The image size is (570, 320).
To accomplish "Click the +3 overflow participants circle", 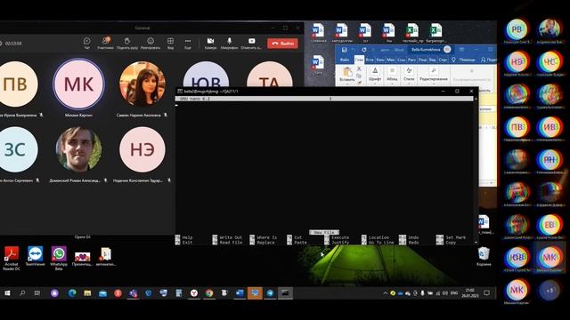I will pyautogui.click(x=550, y=291).
